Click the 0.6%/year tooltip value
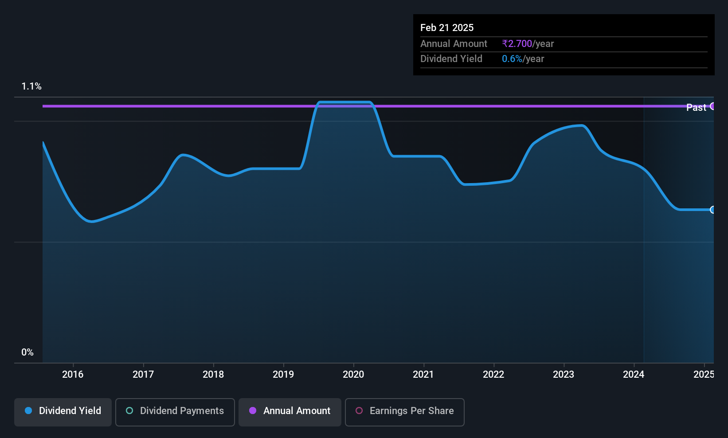 (523, 59)
